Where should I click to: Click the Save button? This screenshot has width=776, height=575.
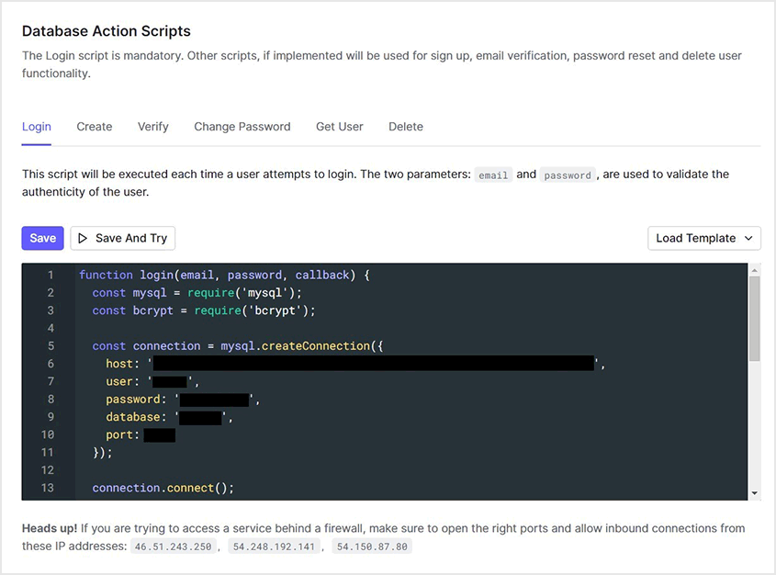(x=42, y=238)
